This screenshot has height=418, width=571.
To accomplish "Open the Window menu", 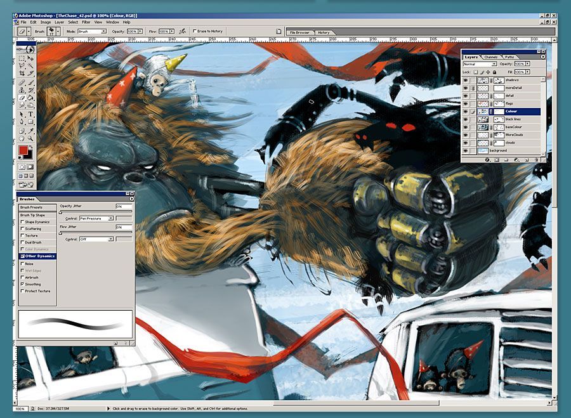I will [112, 22].
